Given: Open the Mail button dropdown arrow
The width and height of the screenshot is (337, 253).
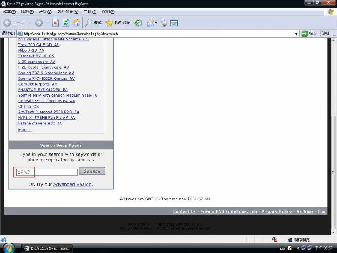Looking at the screenshot, I should pyautogui.click(x=156, y=23).
